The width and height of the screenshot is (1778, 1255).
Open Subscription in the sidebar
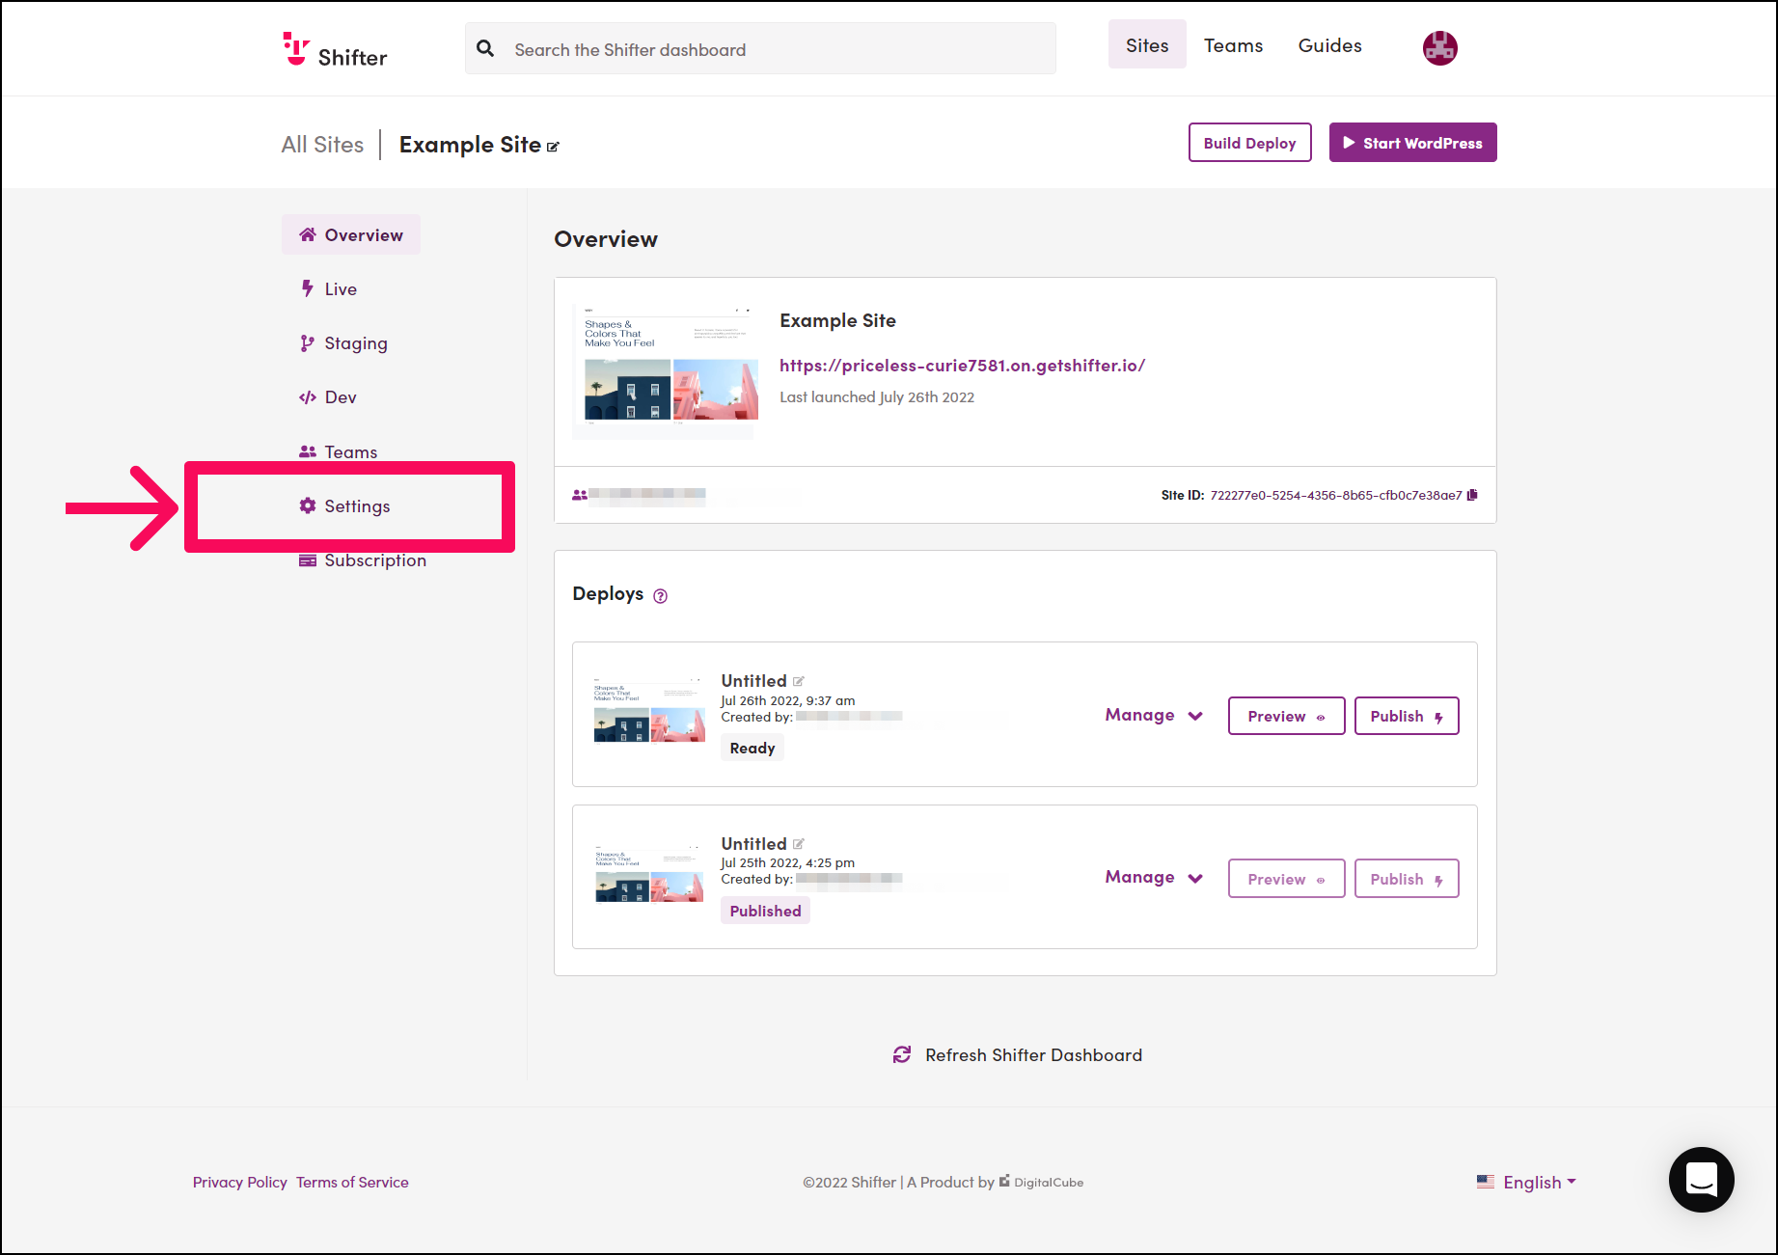click(363, 560)
